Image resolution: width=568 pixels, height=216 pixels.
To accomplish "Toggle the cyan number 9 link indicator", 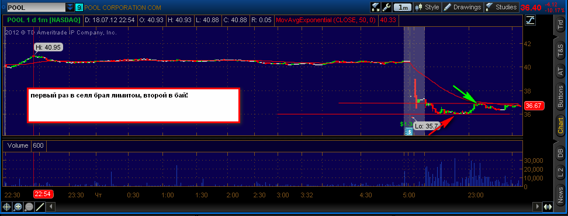I will click(x=79, y=7).
